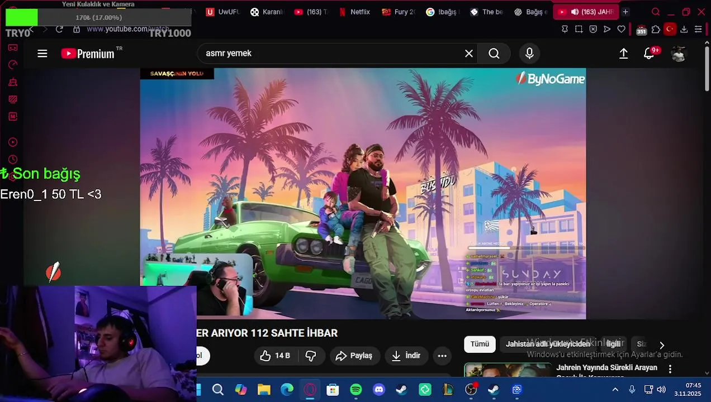Start voice search with microphone
The image size is (711, 402).
pos(529,54)
